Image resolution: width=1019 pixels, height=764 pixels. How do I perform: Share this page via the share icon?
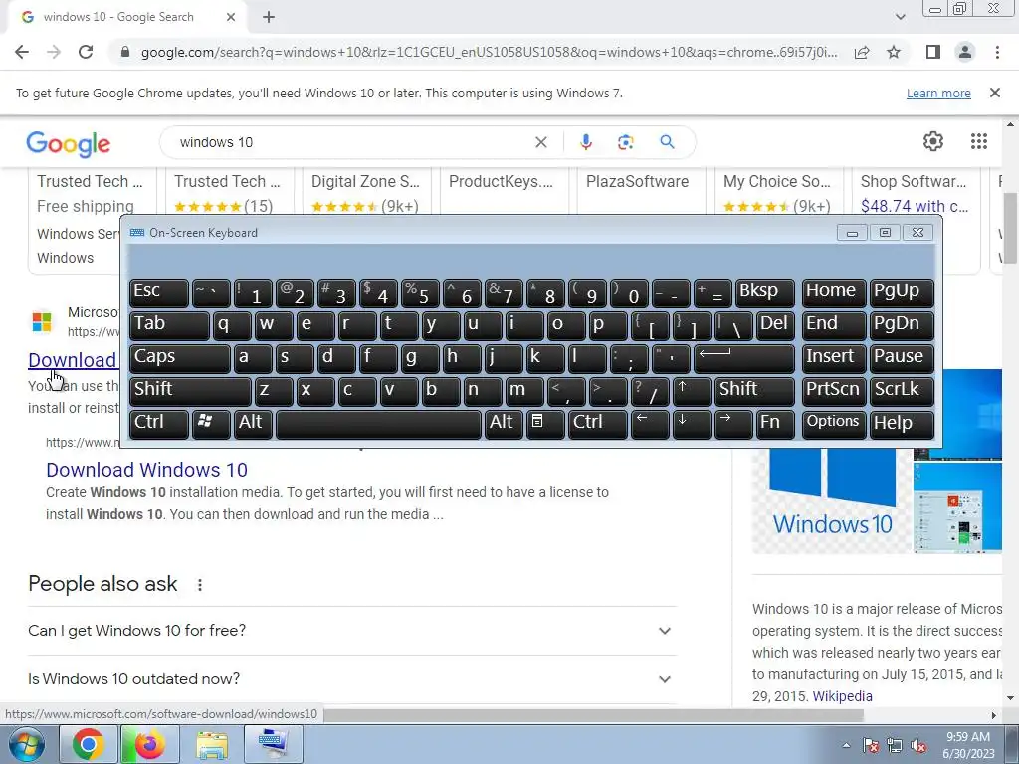pyautogui.click(x=862, y=52)
